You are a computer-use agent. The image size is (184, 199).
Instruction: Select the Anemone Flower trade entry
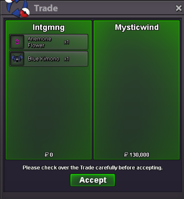[49, 42]
